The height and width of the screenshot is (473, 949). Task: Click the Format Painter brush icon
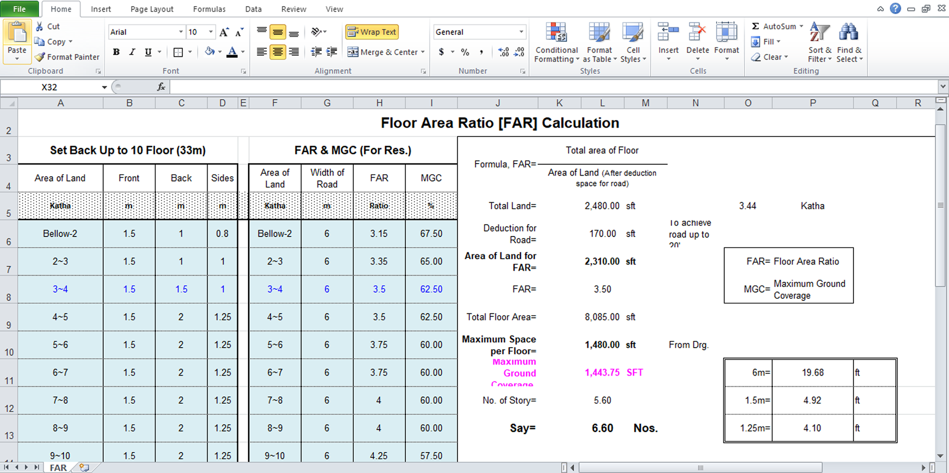[x=40, y=57]
